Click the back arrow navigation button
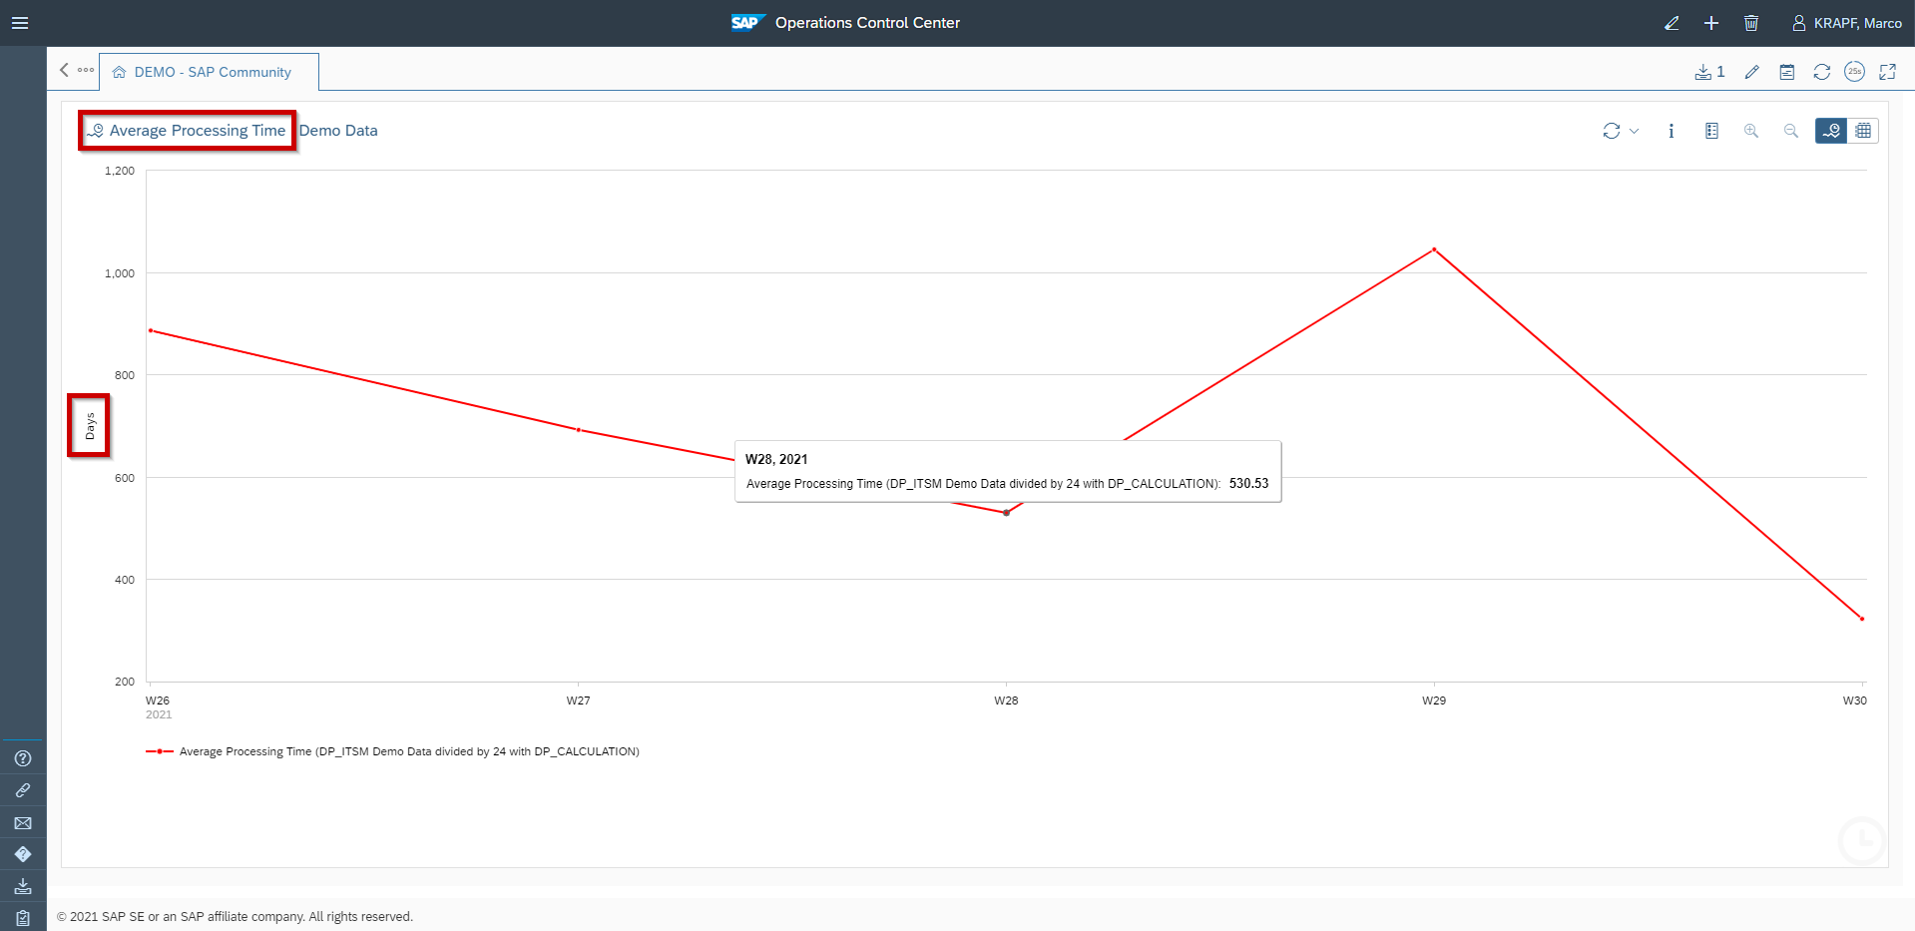The width and height of the screenshot is (1915, 931). coord(64,71)
